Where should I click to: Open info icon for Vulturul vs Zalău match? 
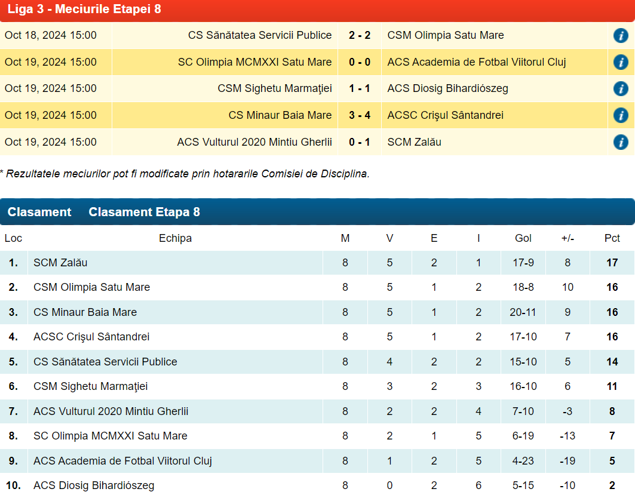(x=621, y=142)
